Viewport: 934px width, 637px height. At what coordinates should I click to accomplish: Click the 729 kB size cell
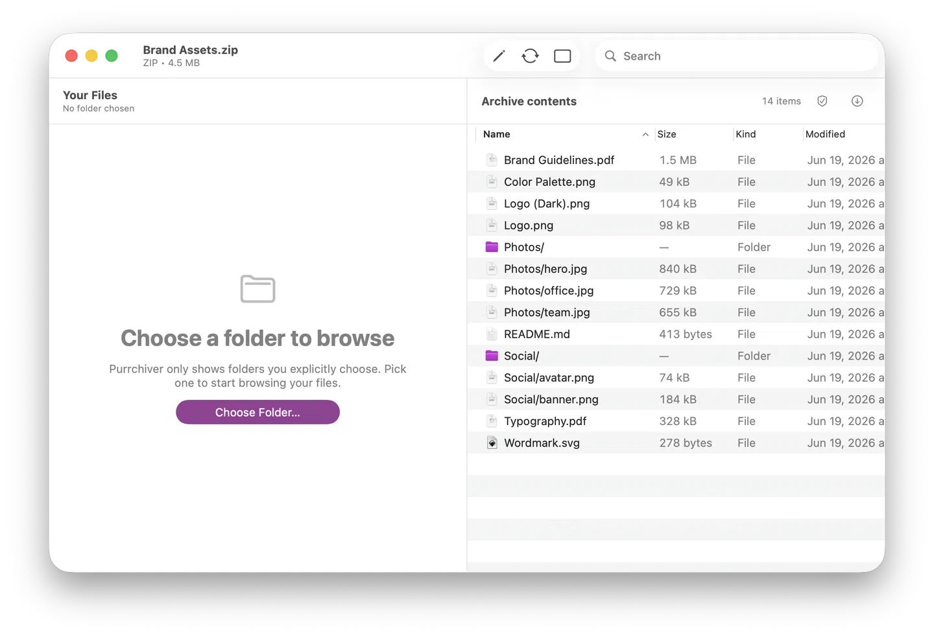678,290
